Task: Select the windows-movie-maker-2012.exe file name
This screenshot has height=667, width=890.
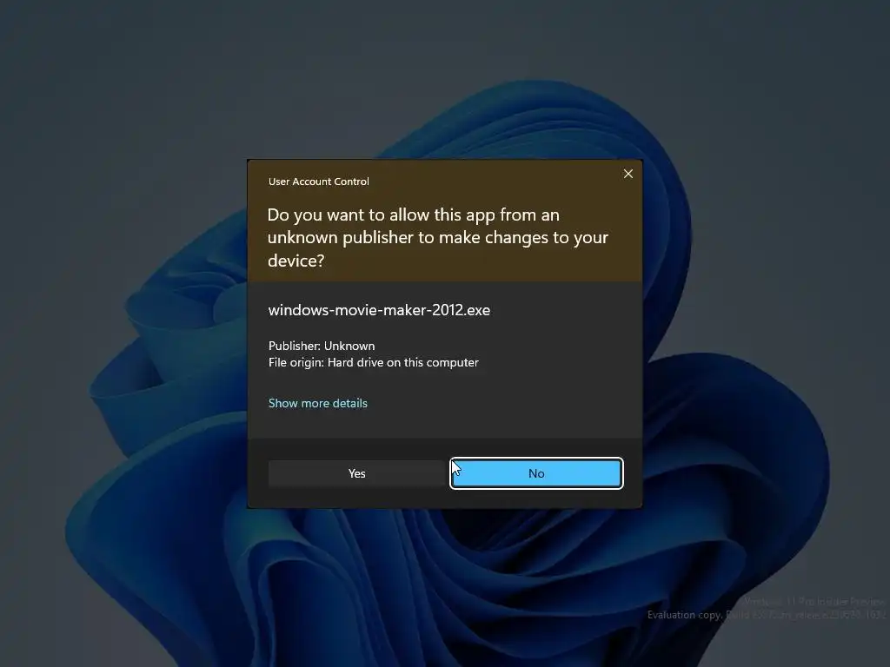Action: (x=379, y=310)
